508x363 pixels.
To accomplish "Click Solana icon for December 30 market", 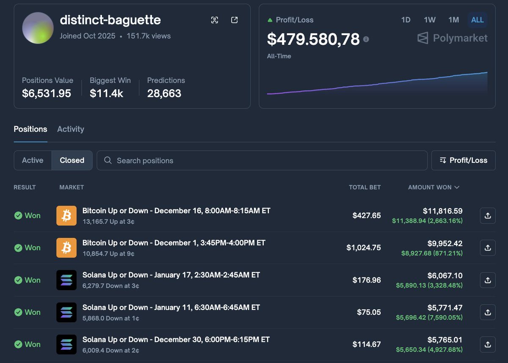I will tap(66, 344).
